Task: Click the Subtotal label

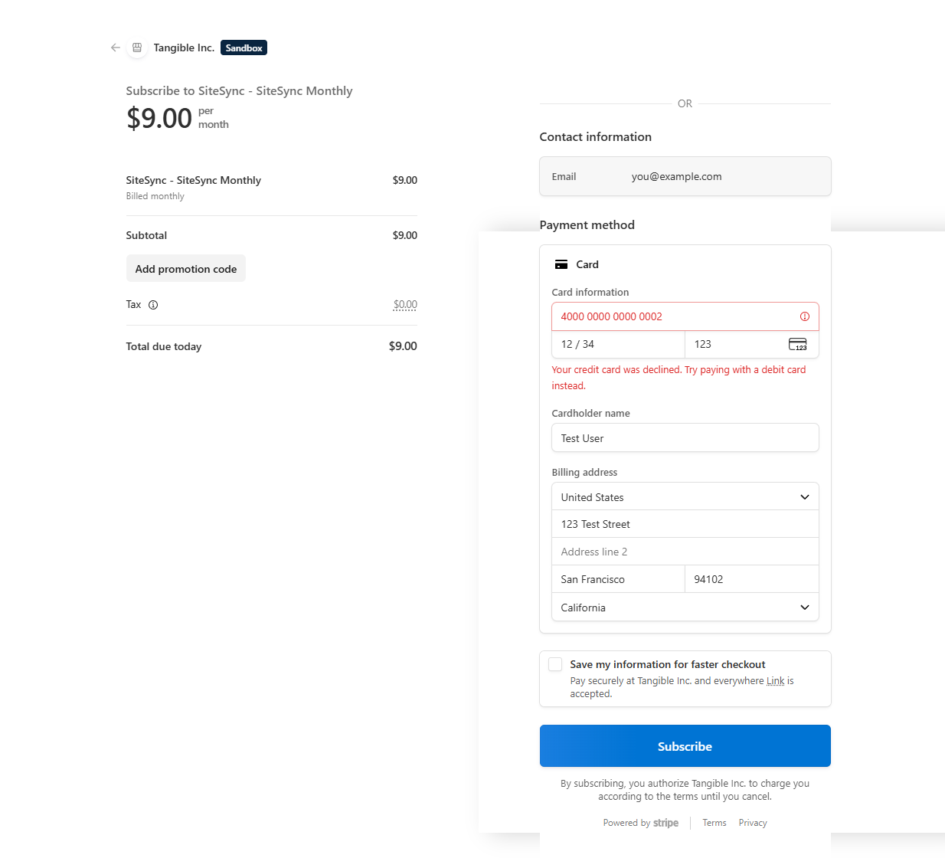Action: pos(146,235)
